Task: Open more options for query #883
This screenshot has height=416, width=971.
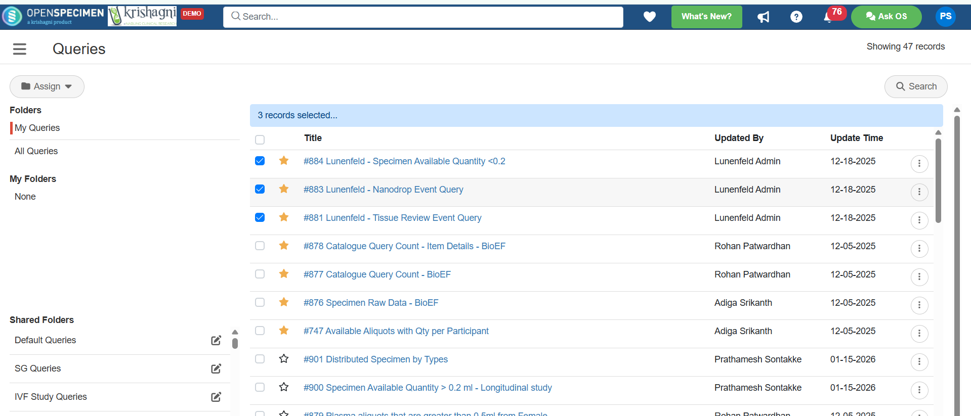Action: click(x=919, y=192)
